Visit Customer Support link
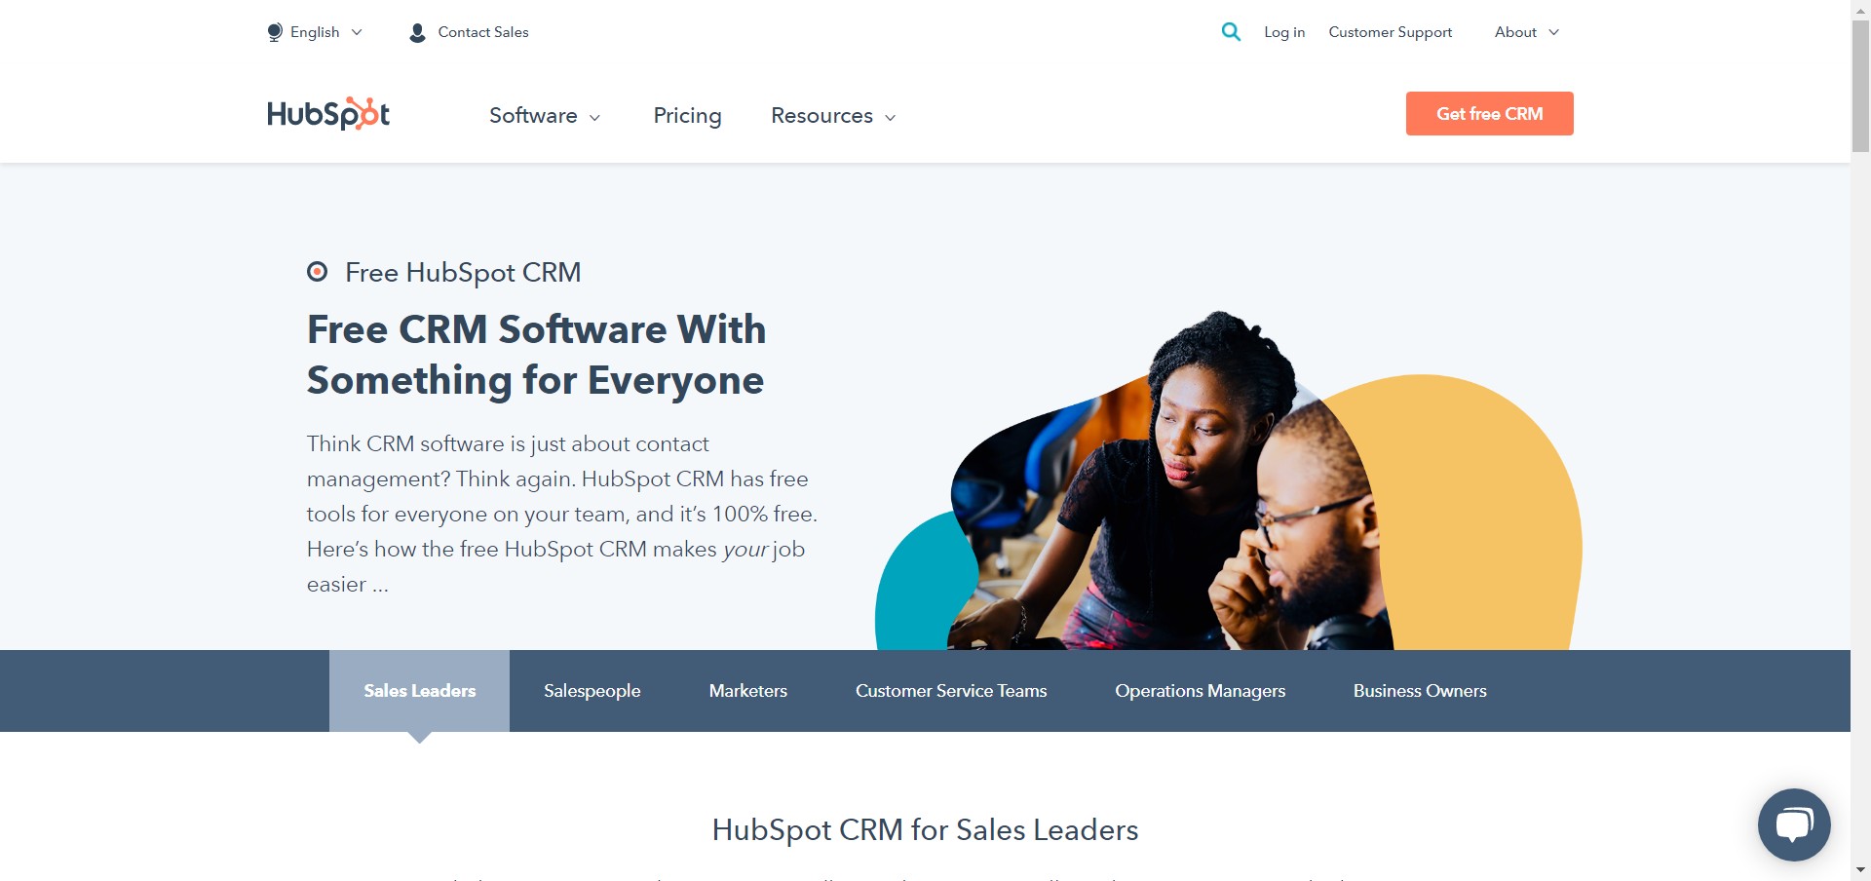Image resolution: width=1871 pixels, height=881 pixels. coord(1390,32)
